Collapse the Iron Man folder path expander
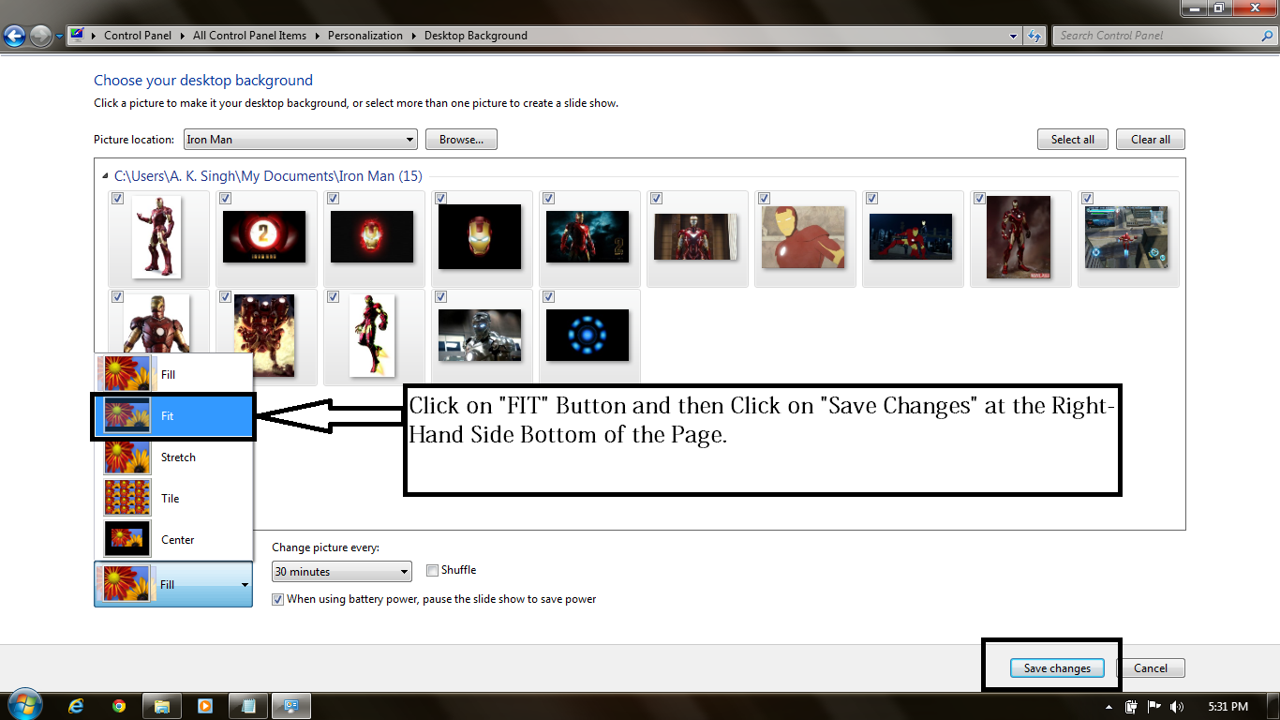 103,176
